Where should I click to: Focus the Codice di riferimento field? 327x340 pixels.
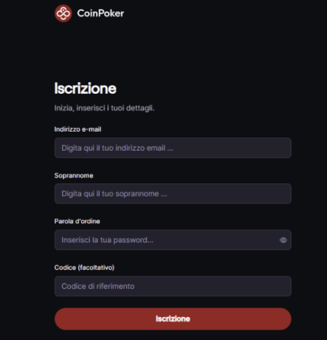[x=173, y=286]
